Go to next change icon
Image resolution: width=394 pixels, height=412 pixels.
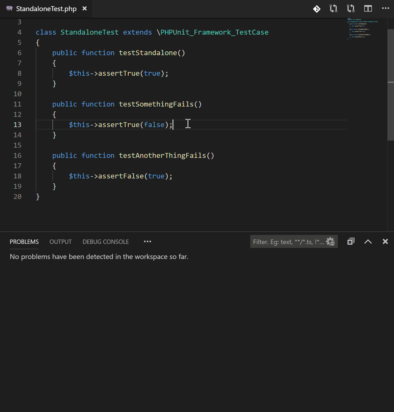(x=351, y=9)
